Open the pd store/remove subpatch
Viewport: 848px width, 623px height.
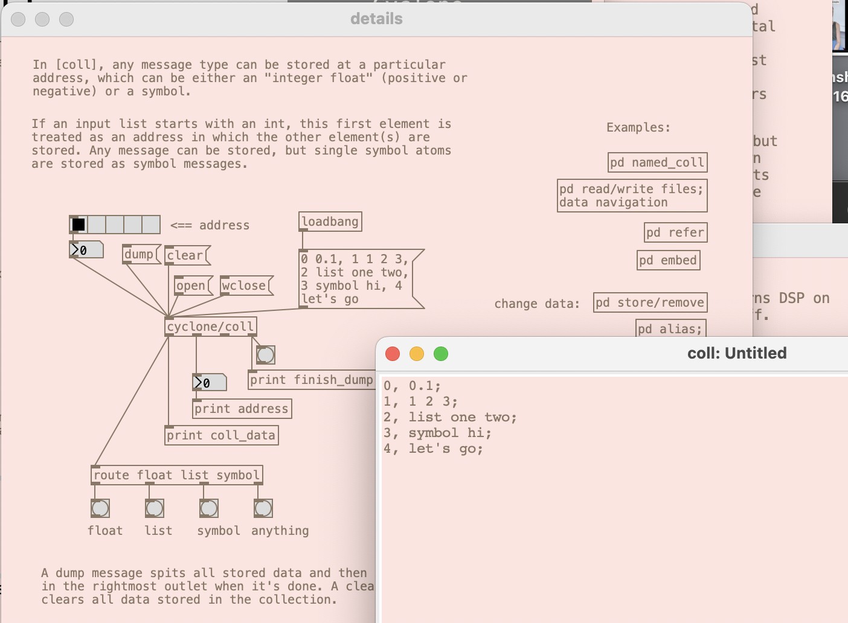650,302
